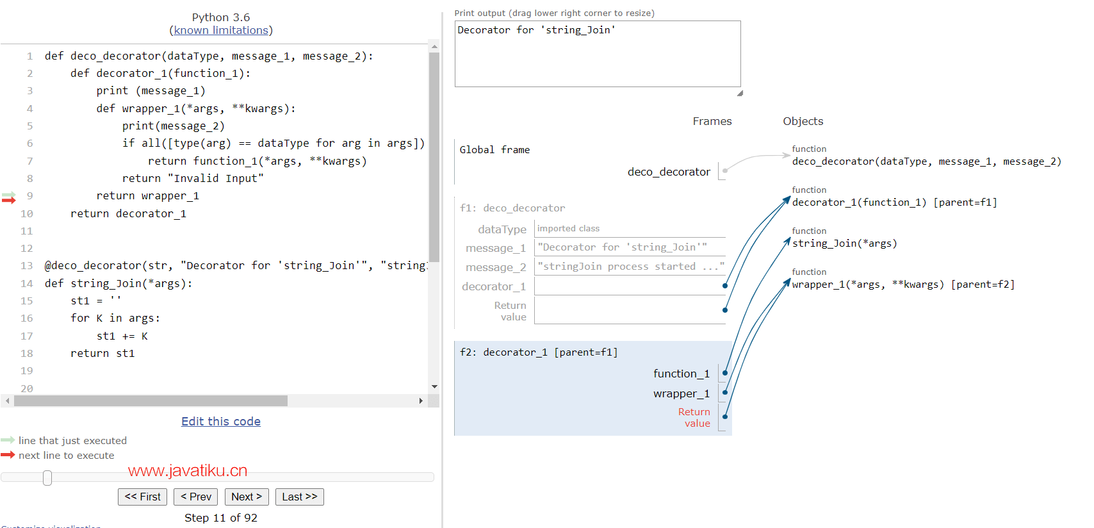Click the horizontal scrollbar thumb under code
The width and height of the screenshot is (1094, 528).
pos(151,400)
